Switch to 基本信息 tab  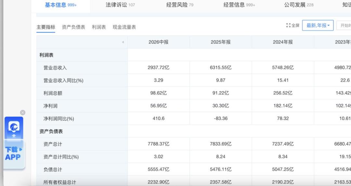tap(61, 5)
